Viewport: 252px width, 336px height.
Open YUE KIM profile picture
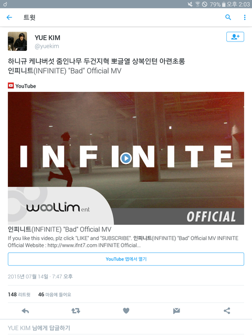[x=17, y=41]
